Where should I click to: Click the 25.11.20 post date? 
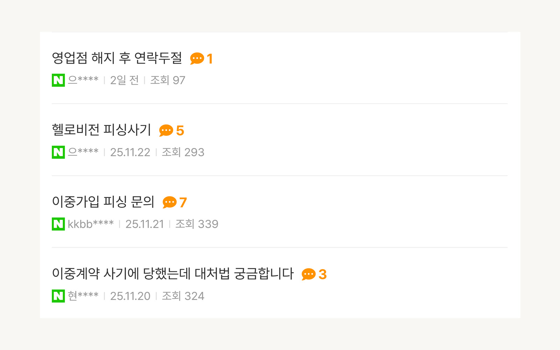tap(130, 296)
